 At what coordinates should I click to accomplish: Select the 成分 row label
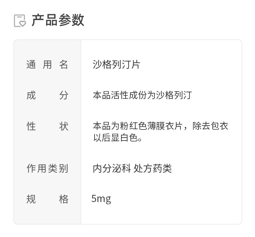[x=47, y=95]
